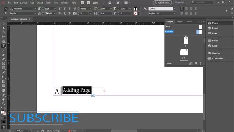Open the [None] character style dropdown
The height and width of the screenshot is (132, 234).
tap(174, 9)
